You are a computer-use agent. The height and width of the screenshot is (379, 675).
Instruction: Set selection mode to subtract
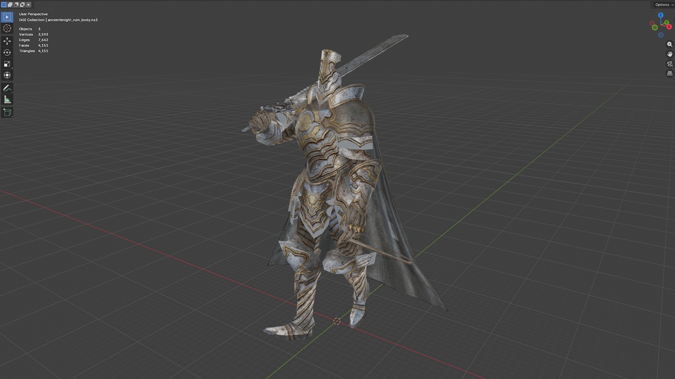pos(16,4)
